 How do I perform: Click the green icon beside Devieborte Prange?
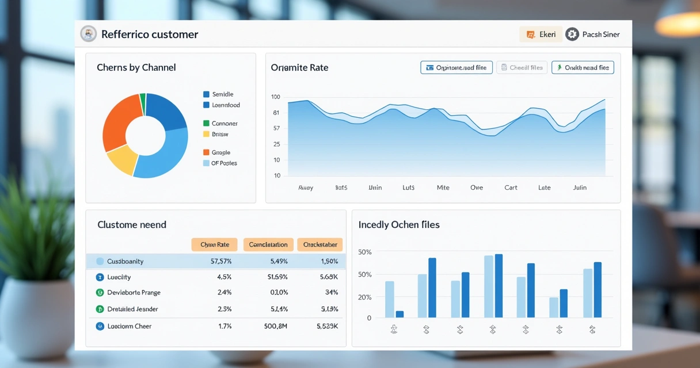100,292
